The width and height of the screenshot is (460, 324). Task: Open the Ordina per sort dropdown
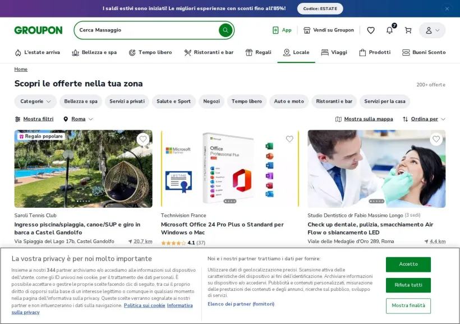pyautogui.click(x=424, y=119)
